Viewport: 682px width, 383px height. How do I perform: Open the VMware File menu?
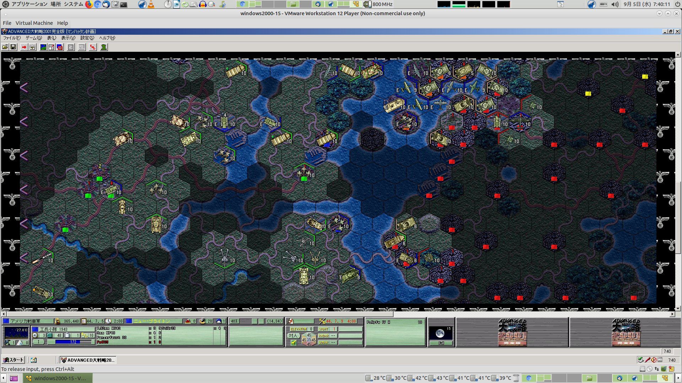[7, 23]
